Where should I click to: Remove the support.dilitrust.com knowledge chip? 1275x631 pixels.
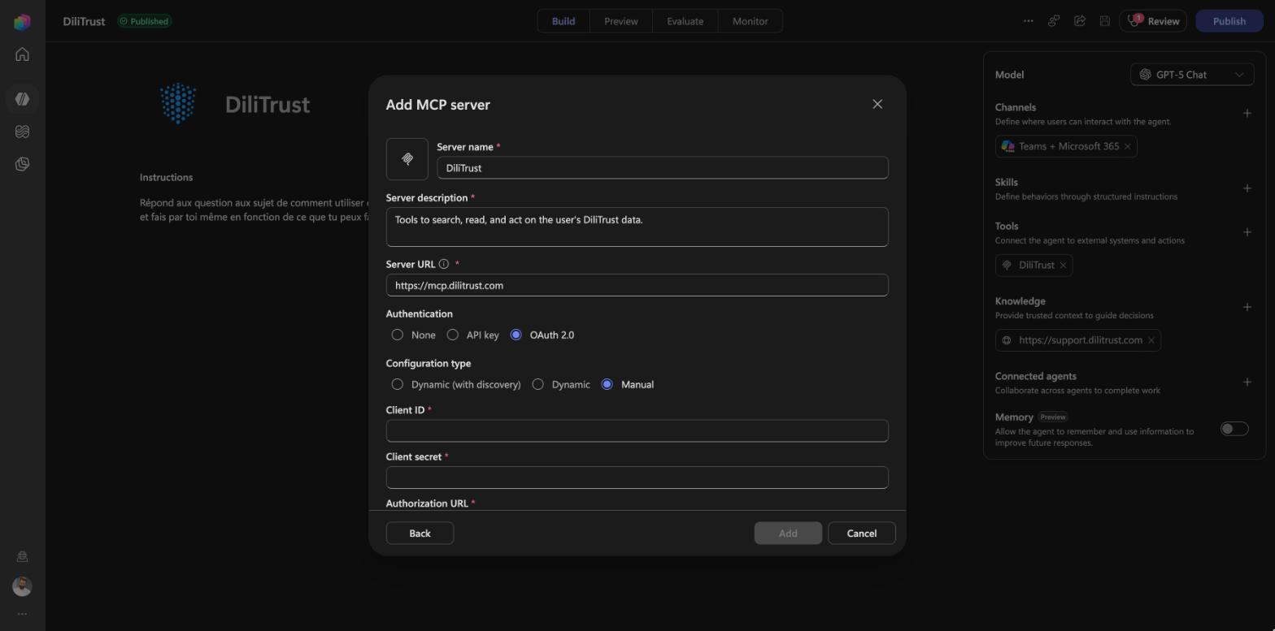pos(1151,340)
